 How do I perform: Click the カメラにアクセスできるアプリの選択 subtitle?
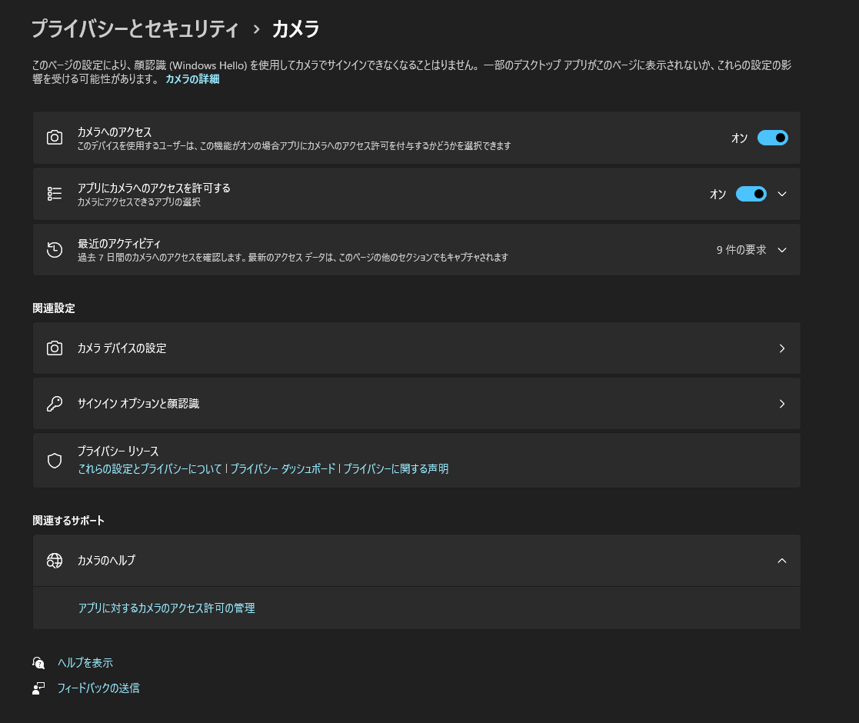[x=138, y=202]
